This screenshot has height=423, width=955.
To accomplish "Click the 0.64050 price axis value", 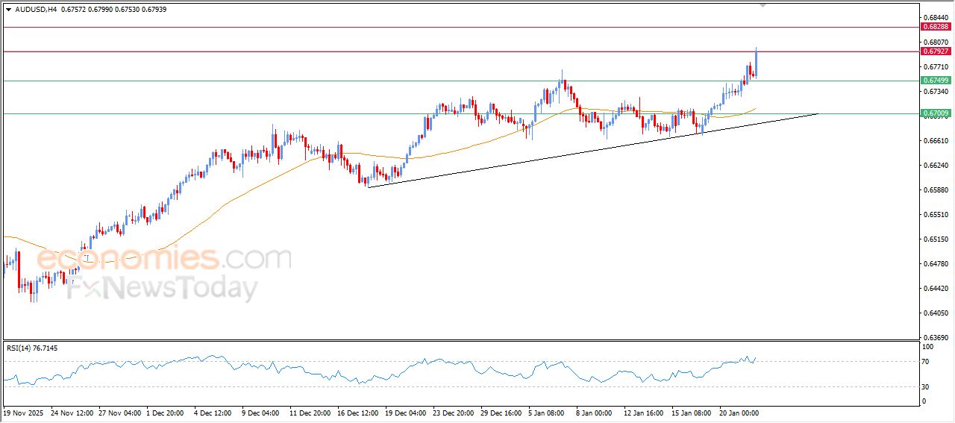I will click(934, 313).
